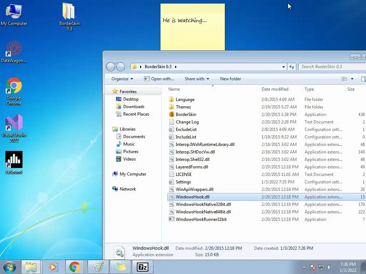
Task: Select Interop.IWshRuntimeLibrary.dll
Action: (x=205, y=144)
